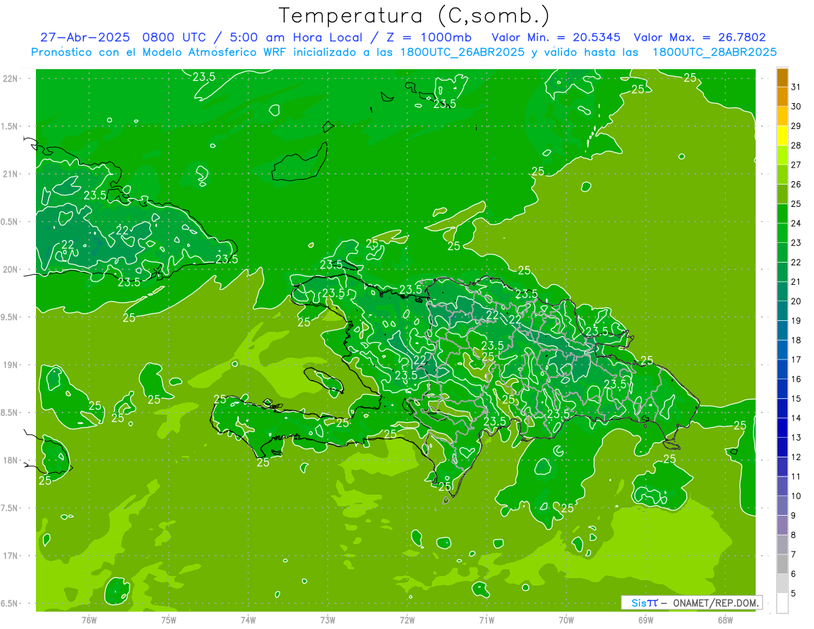
Task: Click the '21N' latitude axis label
Action: coord(10,174)
